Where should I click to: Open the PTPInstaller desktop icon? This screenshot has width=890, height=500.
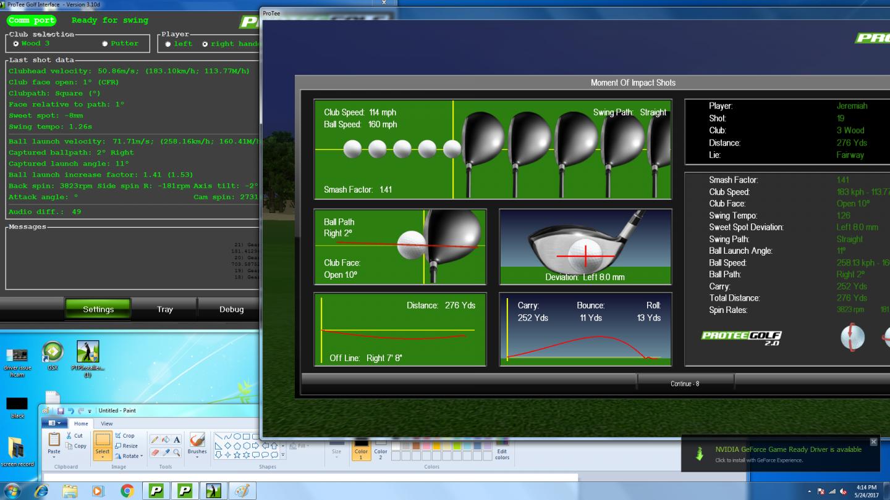point(88,358)
